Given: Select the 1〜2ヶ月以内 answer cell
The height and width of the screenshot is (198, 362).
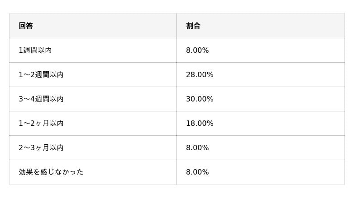Looking at the screenshot, I should pos(41,124).
